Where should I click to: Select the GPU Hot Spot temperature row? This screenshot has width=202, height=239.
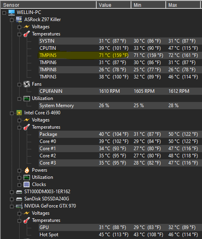point(120,235)
